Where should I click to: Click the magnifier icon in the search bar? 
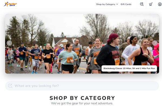[x=10, y=86]
